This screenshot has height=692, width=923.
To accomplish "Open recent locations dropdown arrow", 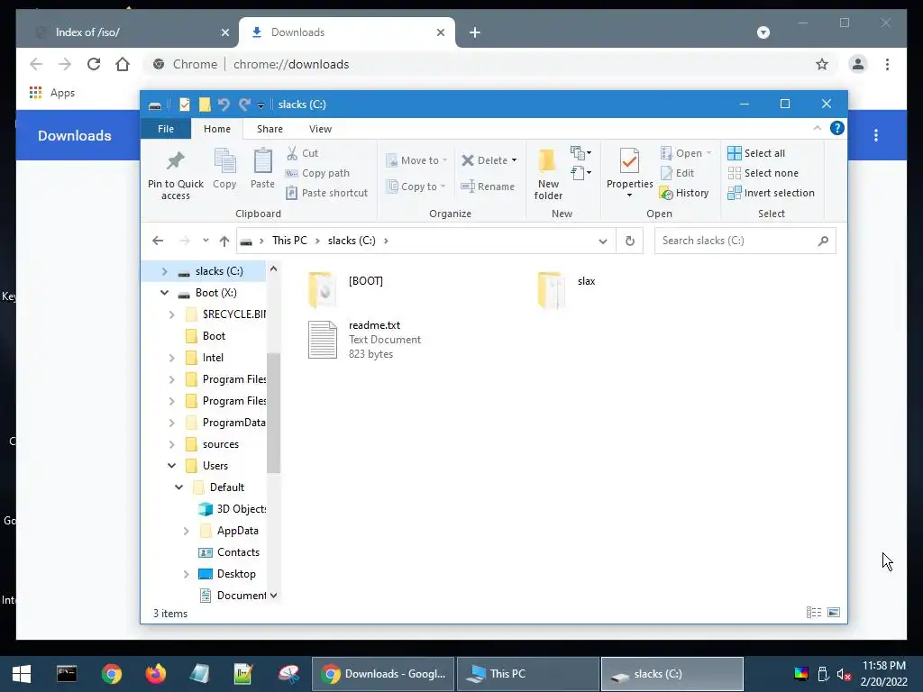I will coord(206,241).
